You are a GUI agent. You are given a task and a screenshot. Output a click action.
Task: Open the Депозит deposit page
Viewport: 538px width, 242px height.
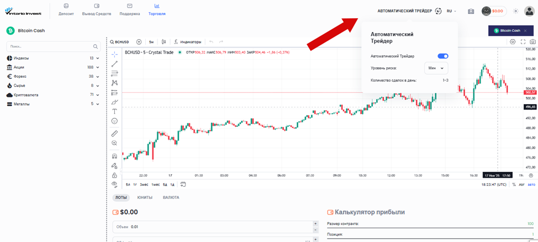click(x=66, y=9)
